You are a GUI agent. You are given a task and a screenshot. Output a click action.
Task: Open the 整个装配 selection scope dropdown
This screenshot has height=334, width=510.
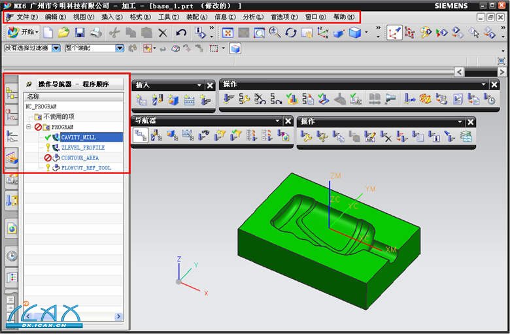pyautogui.click(x=120, y=48)
